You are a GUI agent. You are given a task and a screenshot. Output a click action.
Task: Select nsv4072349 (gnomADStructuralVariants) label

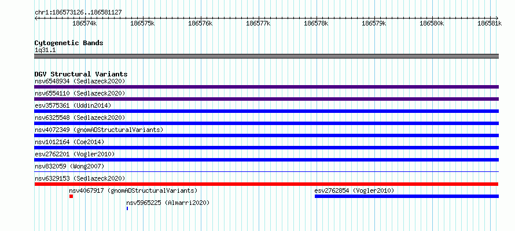point(99,130)
